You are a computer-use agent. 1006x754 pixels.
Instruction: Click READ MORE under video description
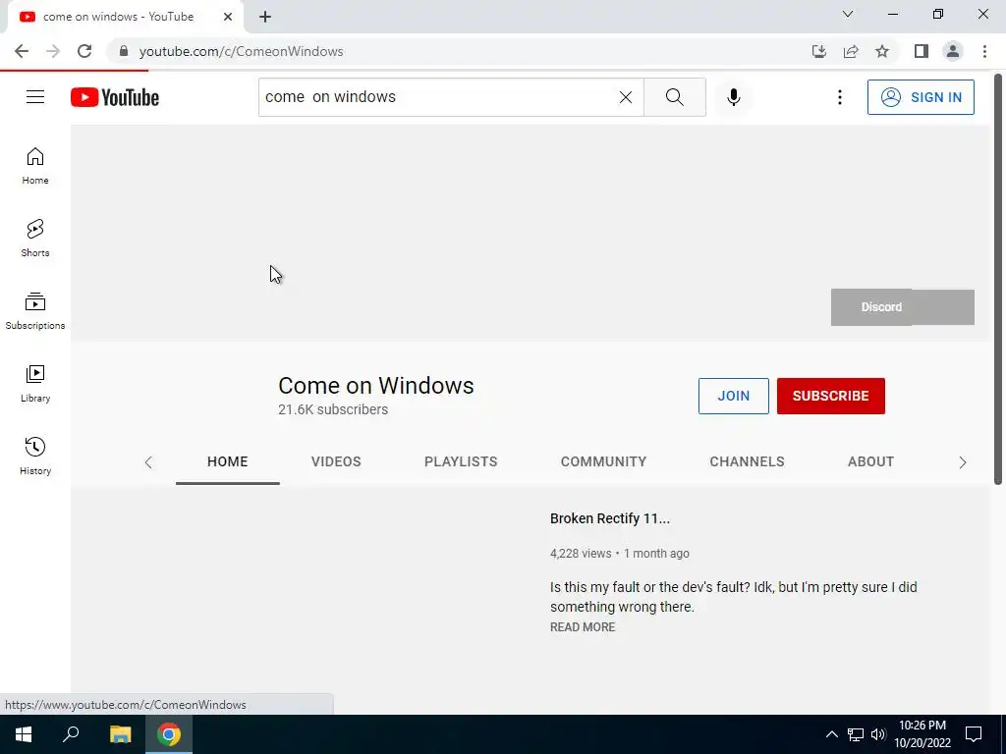pyautogui.click(x=583, y=627)
